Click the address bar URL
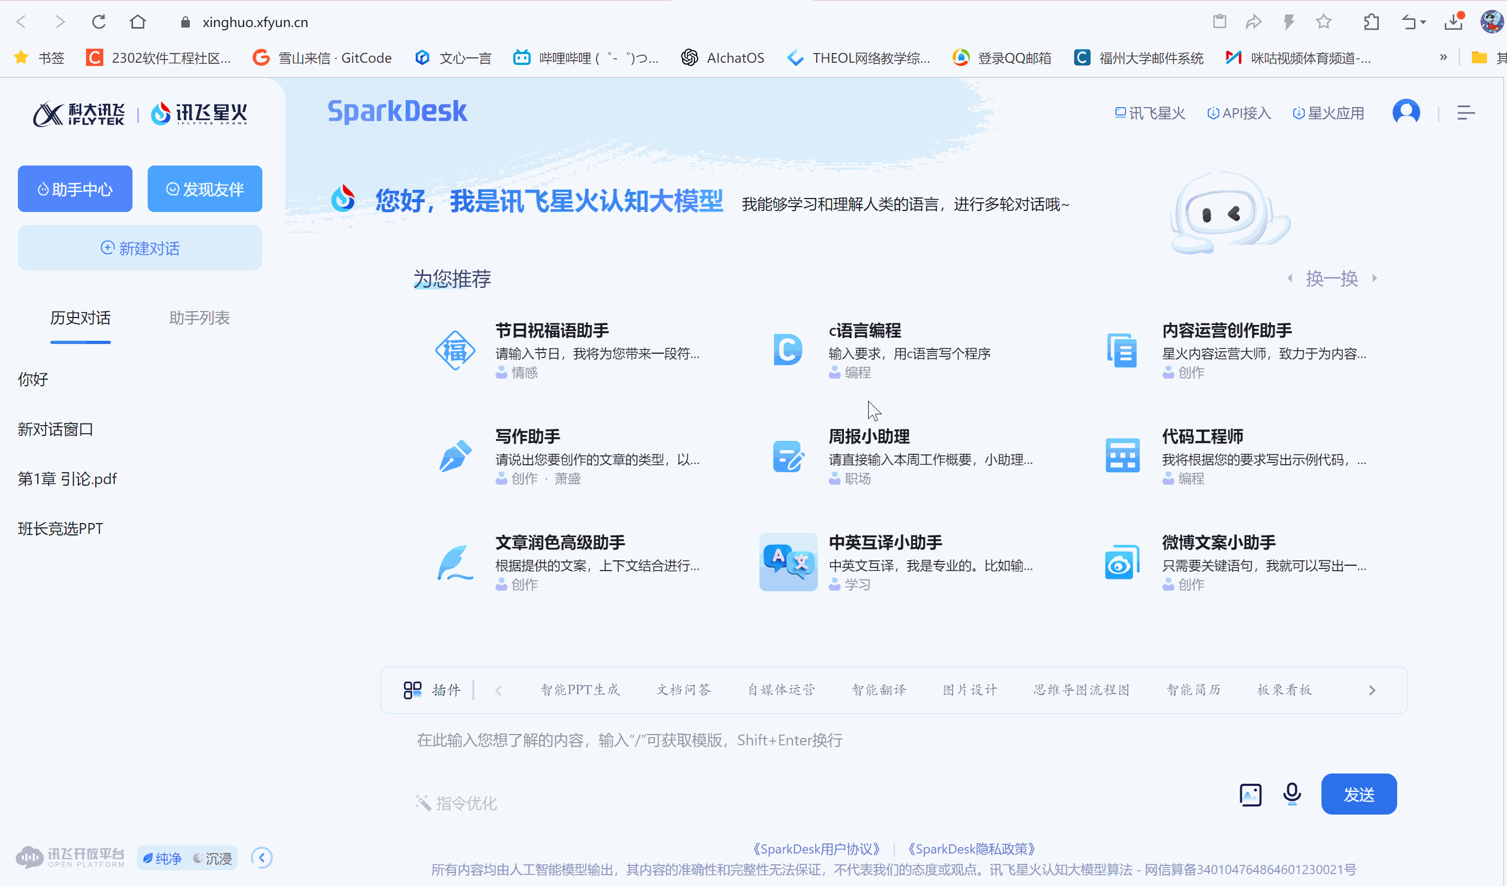 tap(255, 22)
